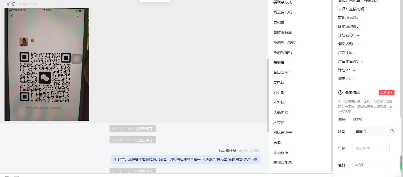Click the 来源：直接访问 row

351,9
